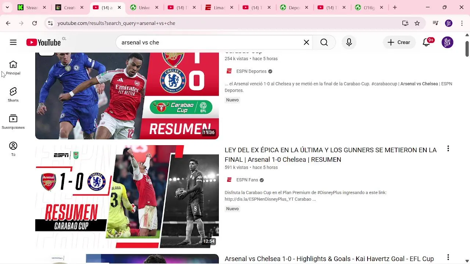Click the Crear button
The height and width of the screenshot is (264, 470).
click(399, 43)
